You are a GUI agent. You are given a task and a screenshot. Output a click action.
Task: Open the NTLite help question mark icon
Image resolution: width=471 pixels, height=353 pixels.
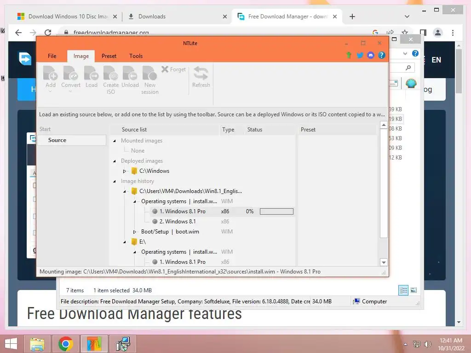[381, 55]
